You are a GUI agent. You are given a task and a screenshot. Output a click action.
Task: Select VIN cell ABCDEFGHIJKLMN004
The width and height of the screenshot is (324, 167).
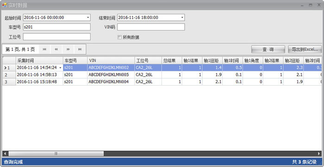(111, 82)
